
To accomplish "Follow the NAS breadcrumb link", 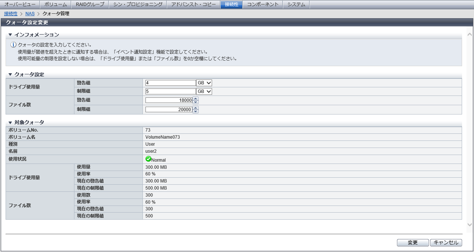I will click(30, 14).
